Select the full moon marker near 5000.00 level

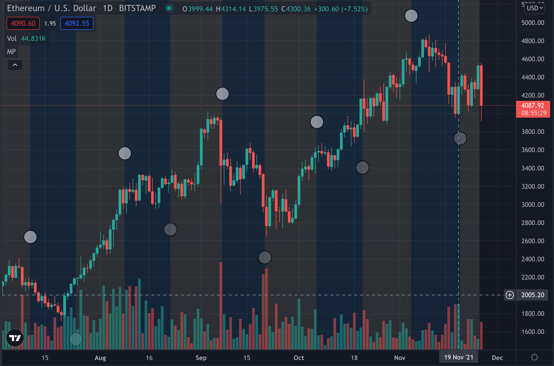pyautogui.click(x=411, y=16)
